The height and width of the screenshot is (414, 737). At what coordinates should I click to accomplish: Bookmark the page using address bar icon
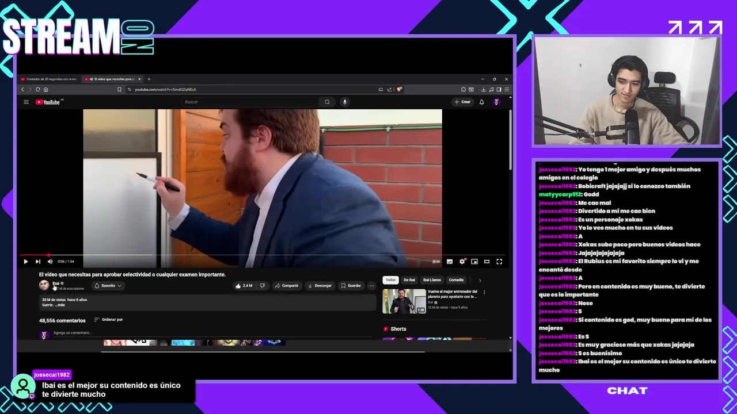click(119, 89)
